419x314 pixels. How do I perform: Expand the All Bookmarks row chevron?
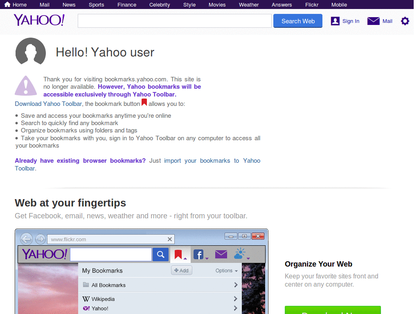point(236,285)
